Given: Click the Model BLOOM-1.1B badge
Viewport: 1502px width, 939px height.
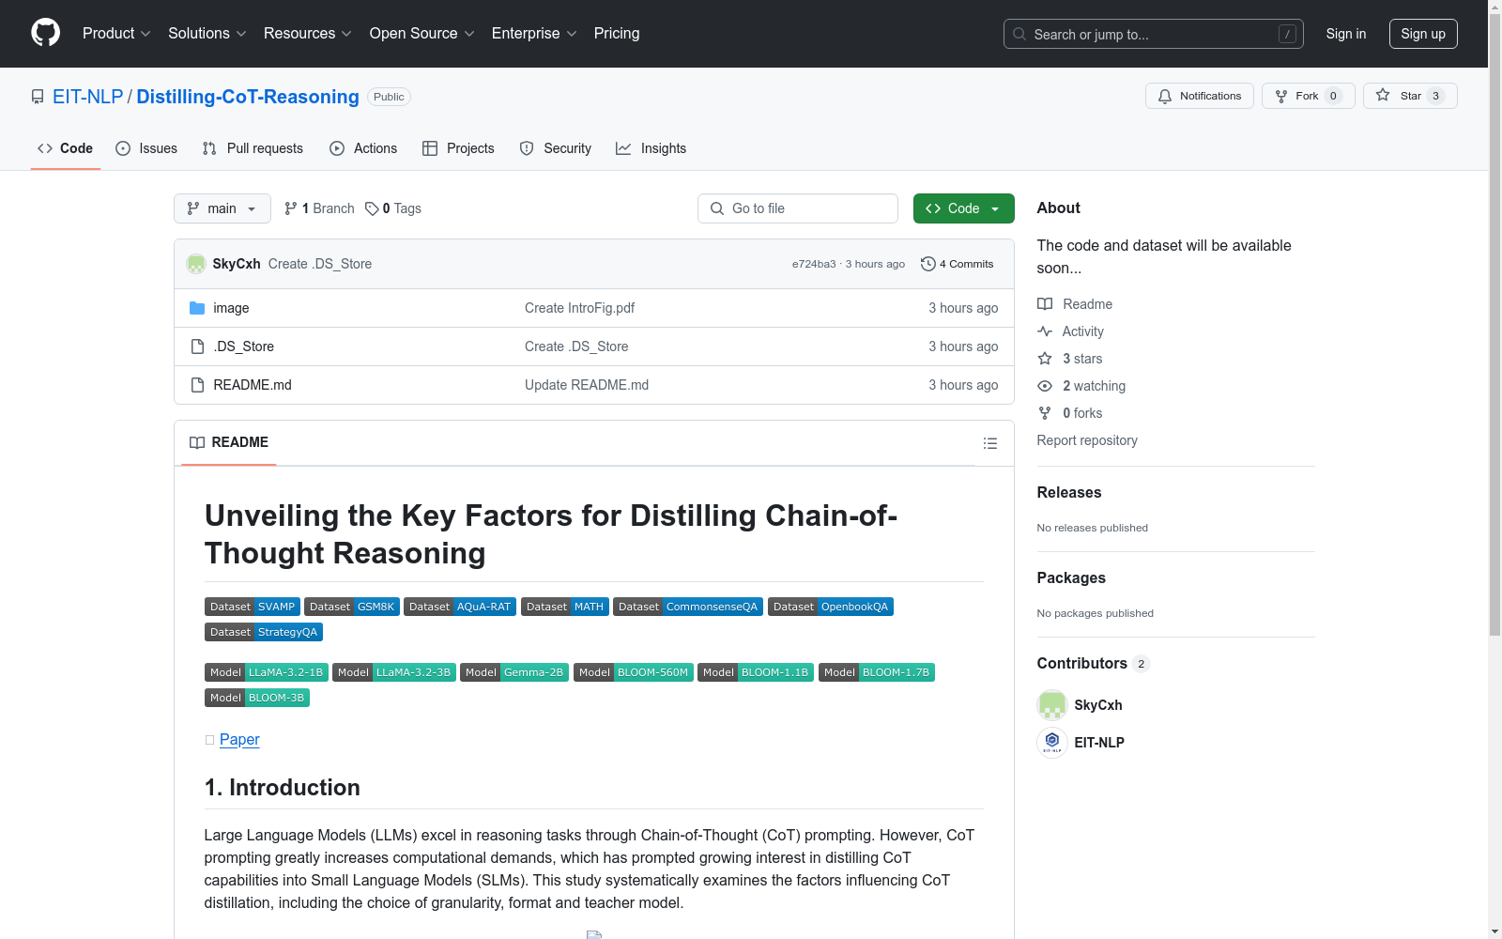Looking at the screenshot, I should [756, 672].
